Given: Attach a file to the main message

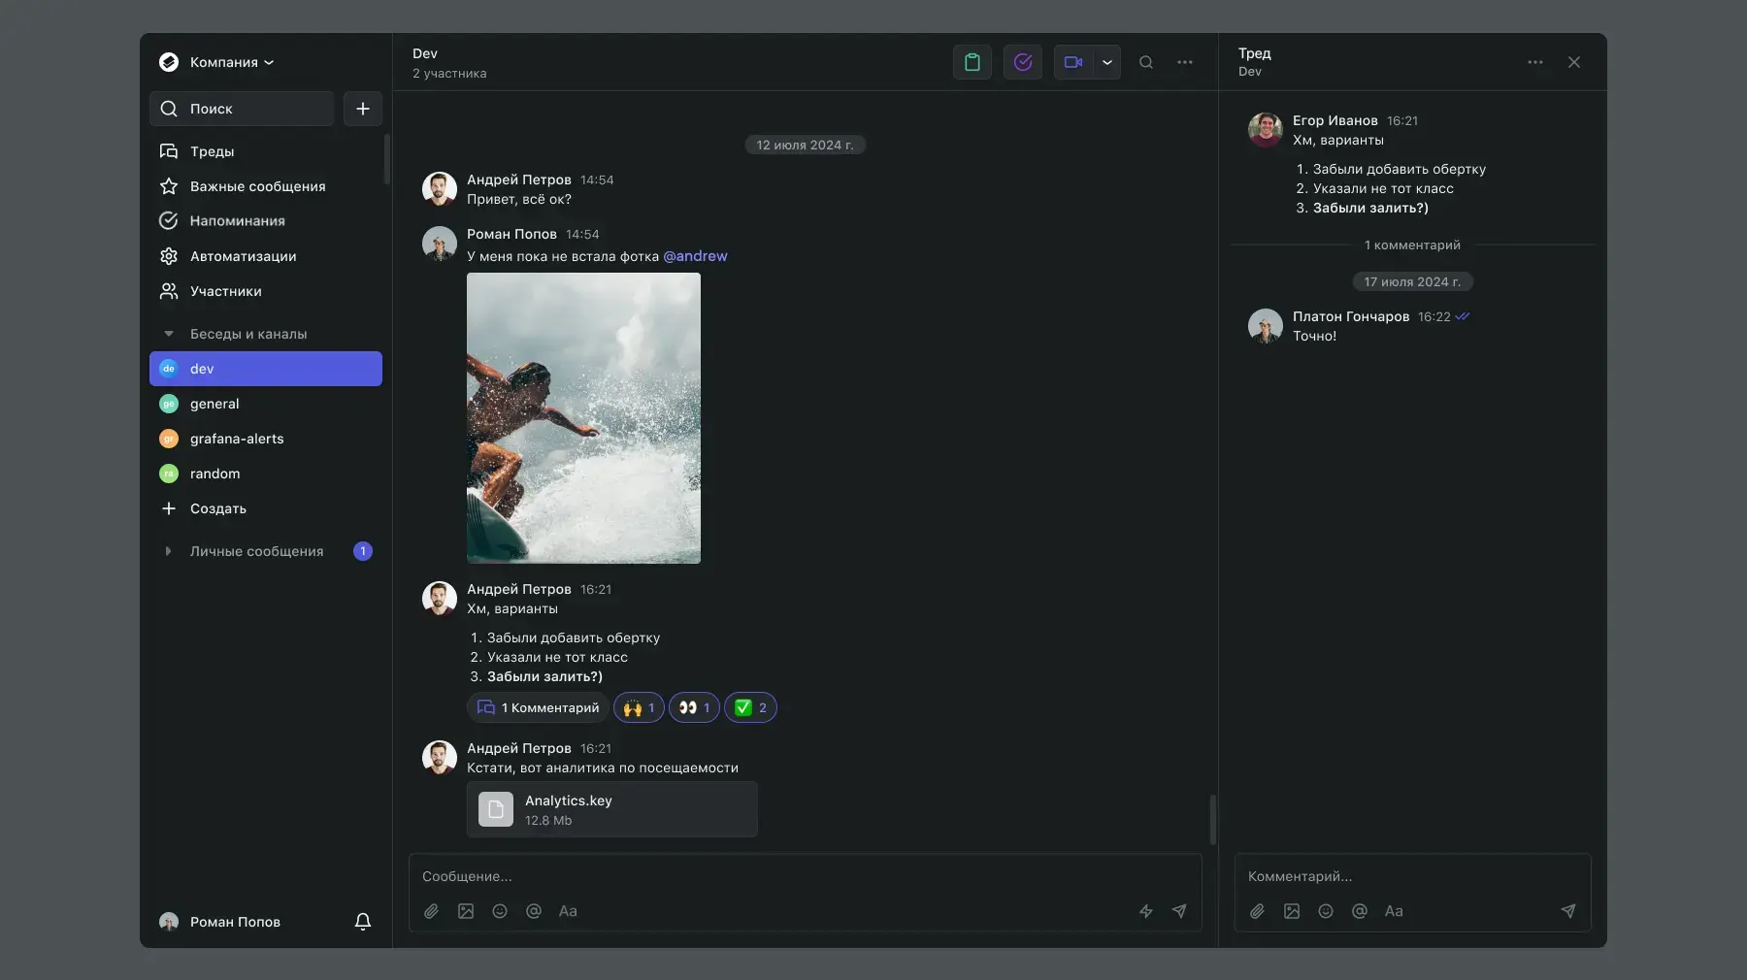Looking at the screenshot, I should point(432,911).
